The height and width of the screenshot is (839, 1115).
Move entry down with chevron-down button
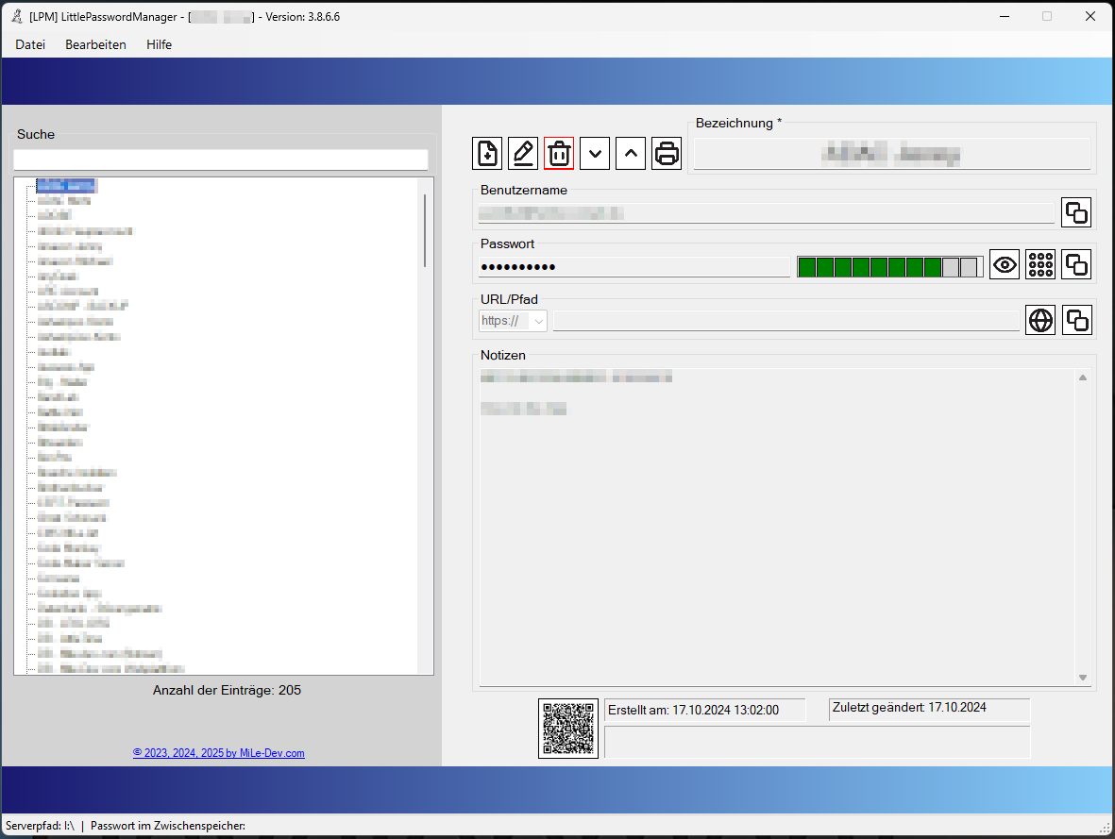(595, 154)
